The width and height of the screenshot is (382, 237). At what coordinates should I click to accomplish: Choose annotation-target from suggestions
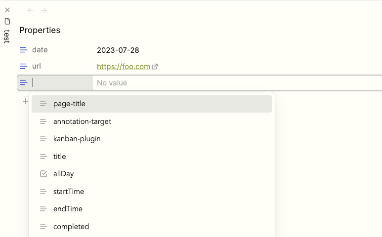(x=152, y=121)
